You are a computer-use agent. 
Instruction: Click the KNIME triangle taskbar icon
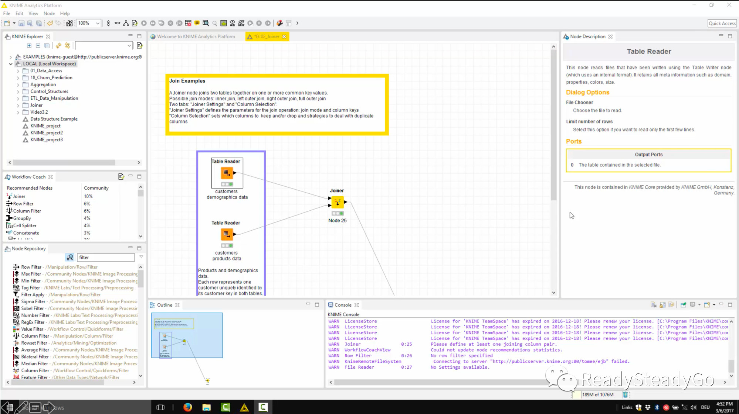pyautogui.click(x=244, y=407)
